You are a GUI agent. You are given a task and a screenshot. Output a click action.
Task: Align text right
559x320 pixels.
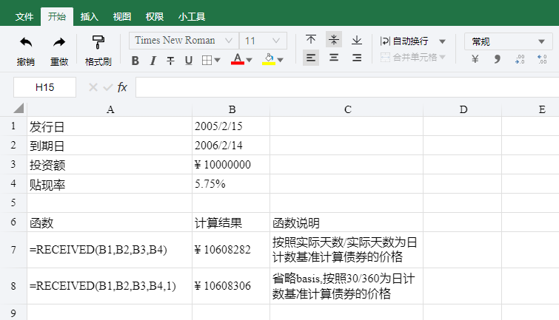click(357, 58)
